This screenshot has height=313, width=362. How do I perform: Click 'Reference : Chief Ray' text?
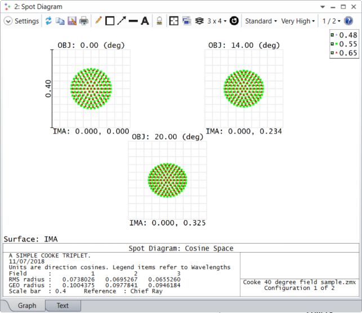tap(123, 291)
